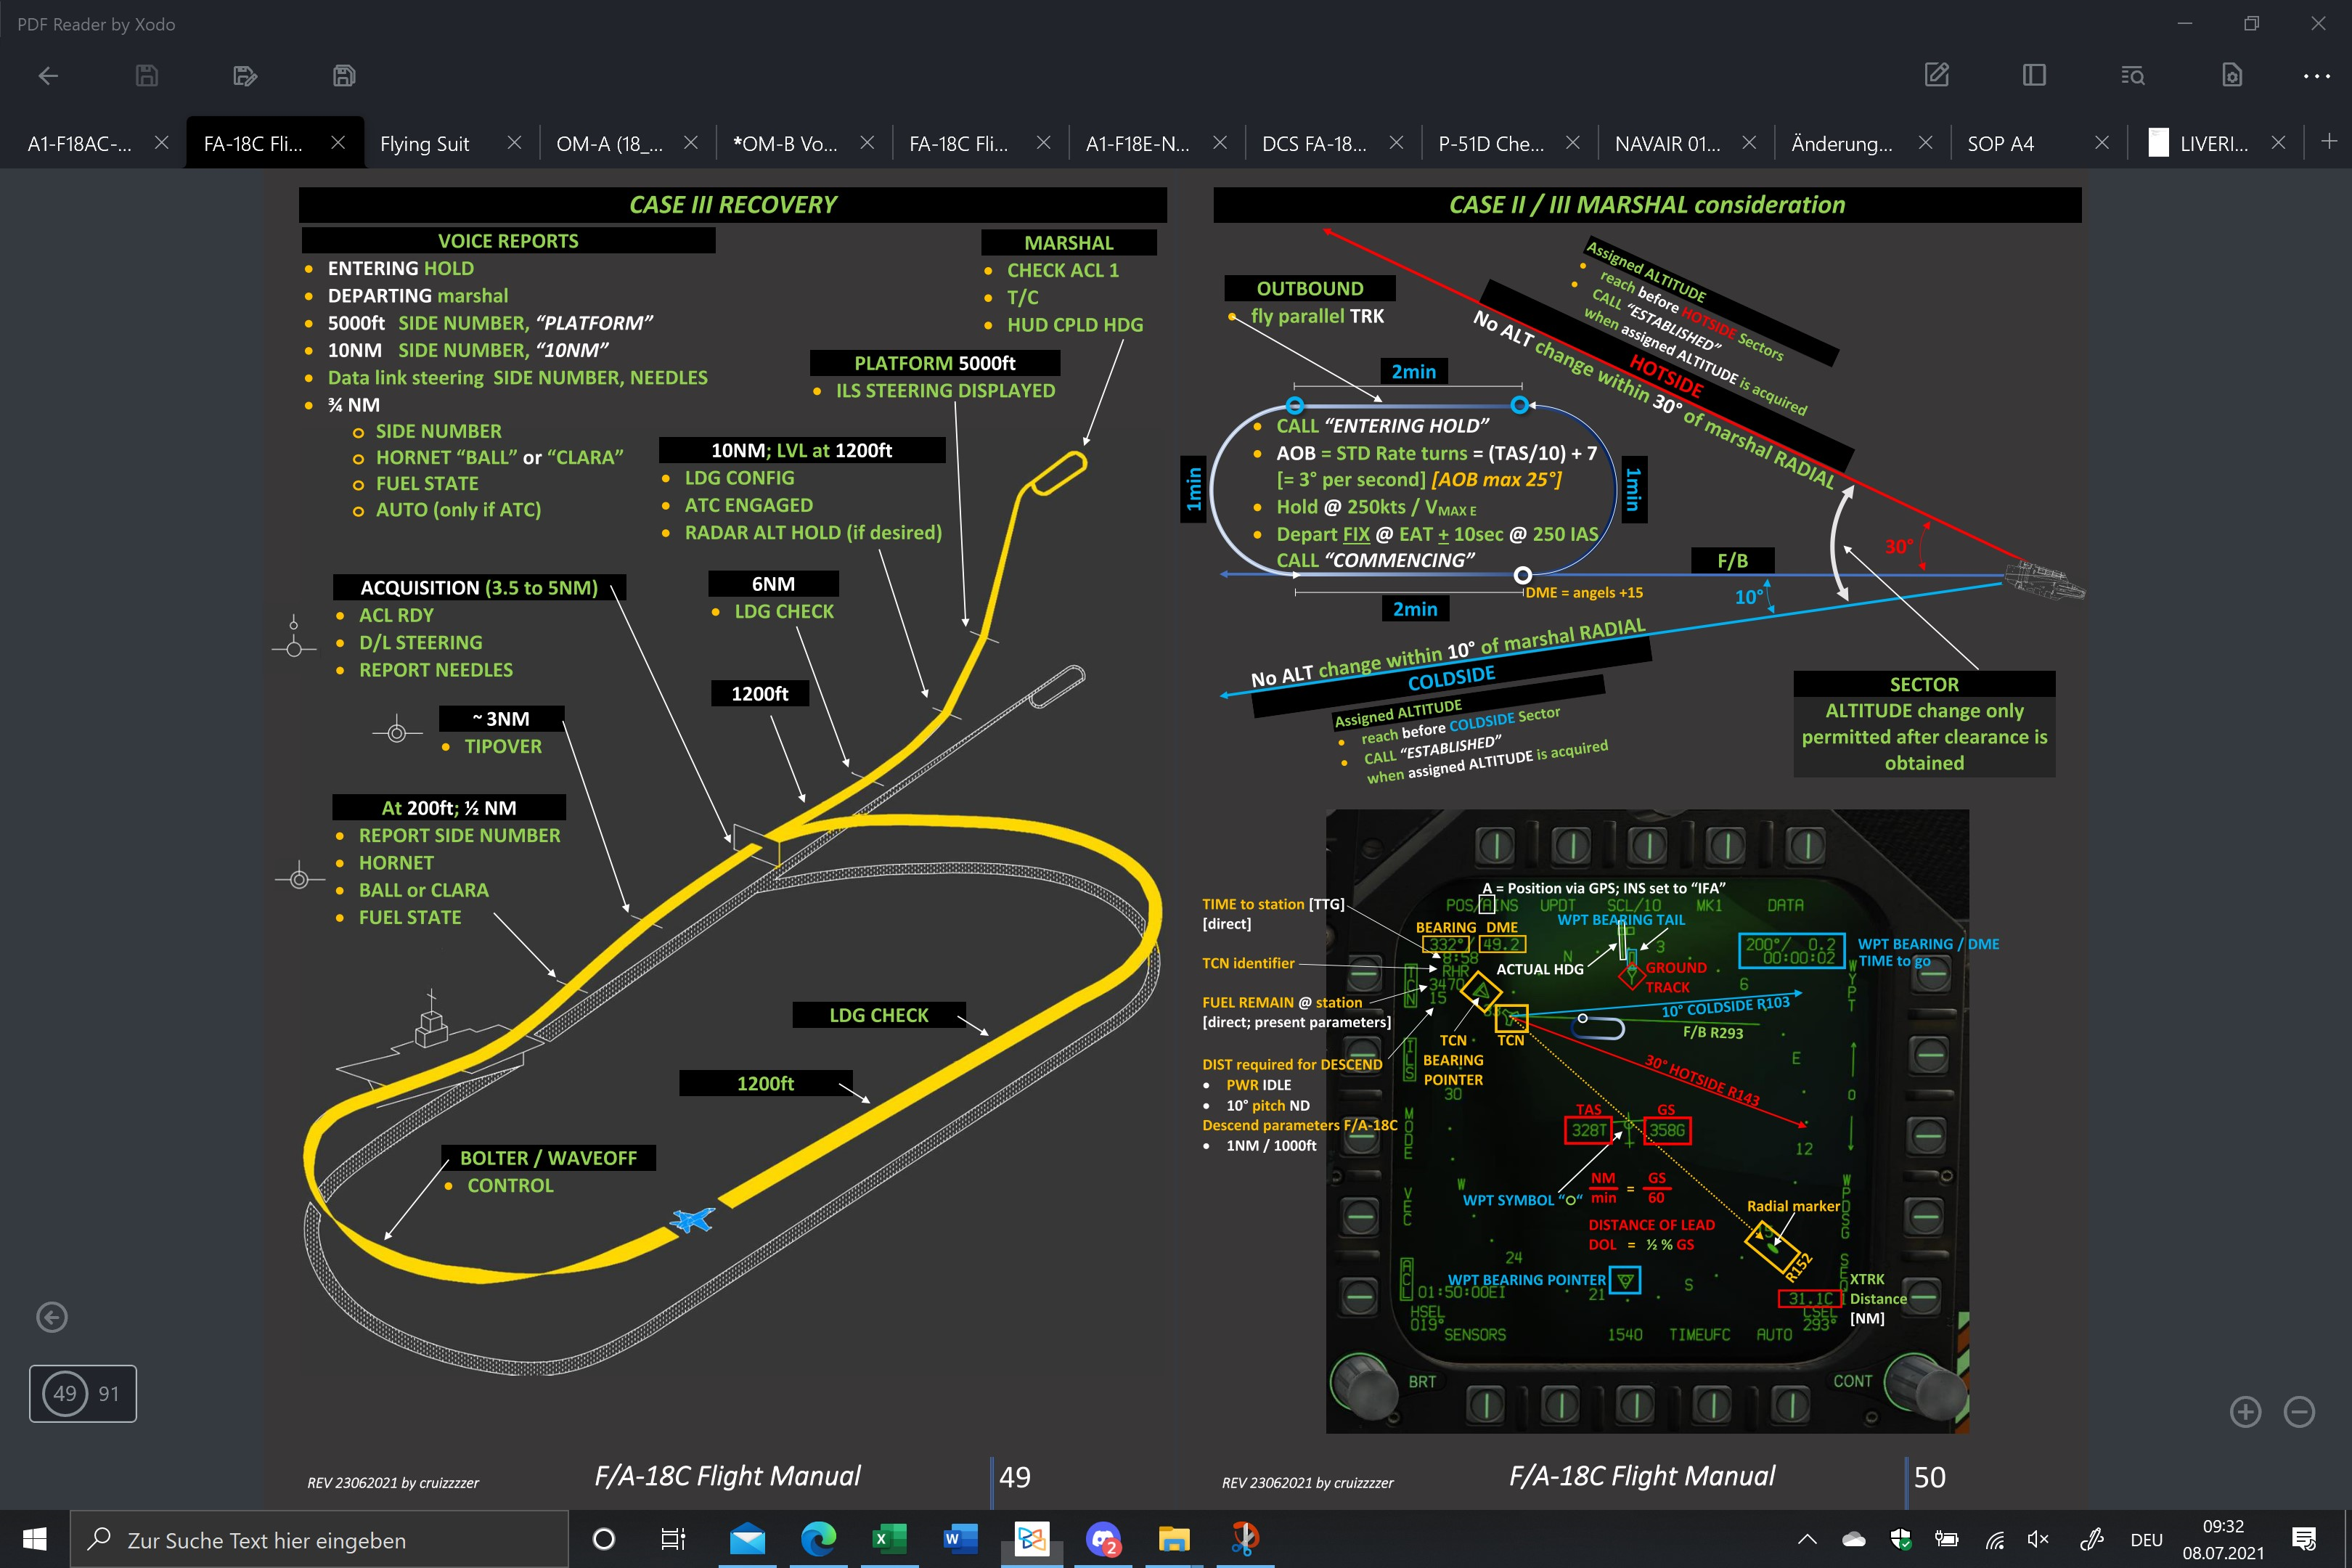Click the CASE III RECOVERY heading
The width and height of the screenshot is (2352, 1568).
(733, 205)
